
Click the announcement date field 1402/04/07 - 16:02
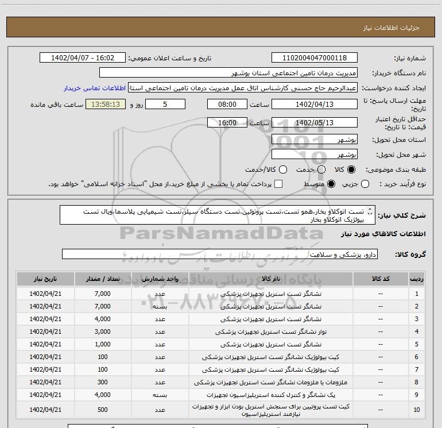coord(83,58)
